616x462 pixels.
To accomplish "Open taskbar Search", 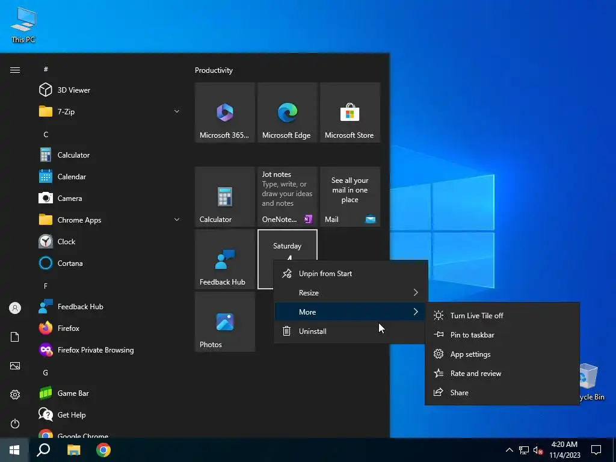I will [x=43, y=450].
